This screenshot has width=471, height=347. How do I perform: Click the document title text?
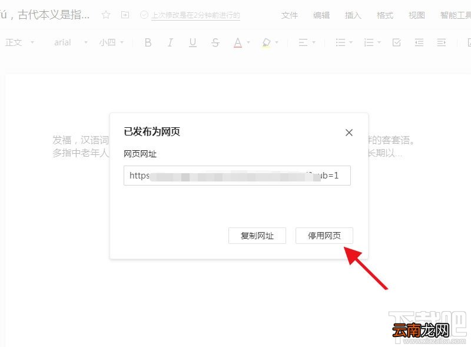tap(45, 14)
